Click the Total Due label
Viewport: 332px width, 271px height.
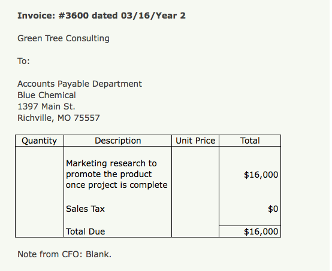point(85,232)
